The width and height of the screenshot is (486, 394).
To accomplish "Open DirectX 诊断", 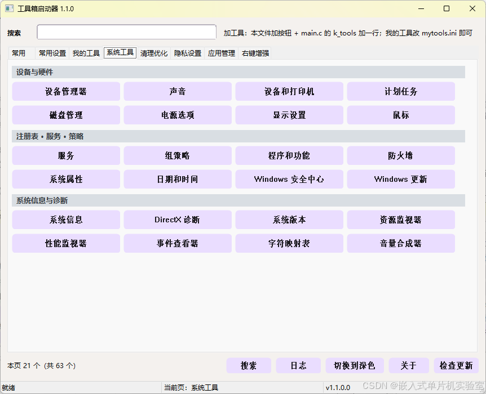I will [x=178, y=220].
